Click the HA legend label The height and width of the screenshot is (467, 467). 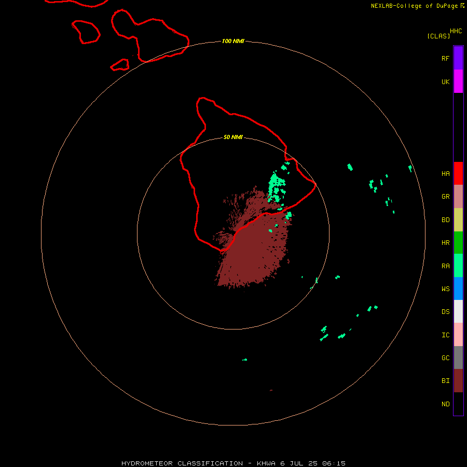pos(445,174)
